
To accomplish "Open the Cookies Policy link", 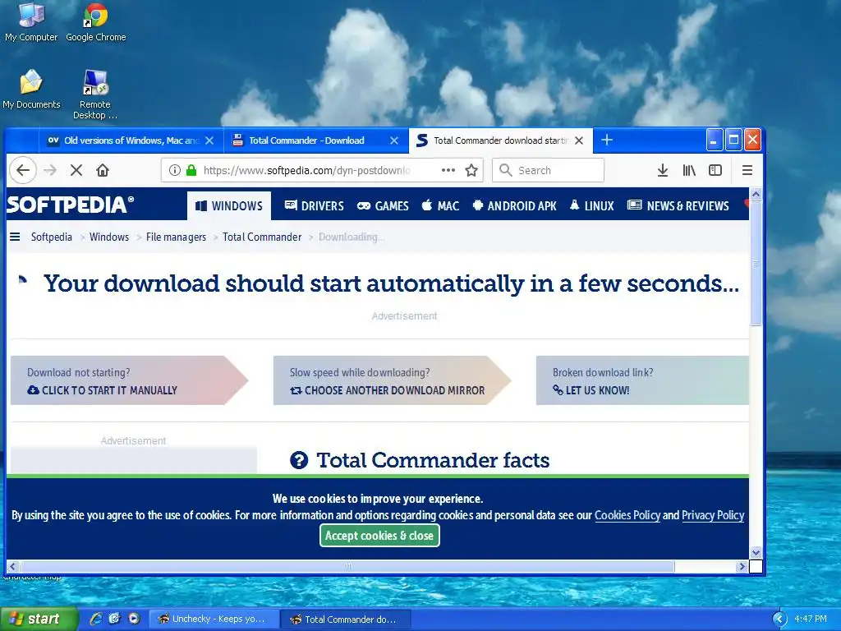I will click(627, 515).
